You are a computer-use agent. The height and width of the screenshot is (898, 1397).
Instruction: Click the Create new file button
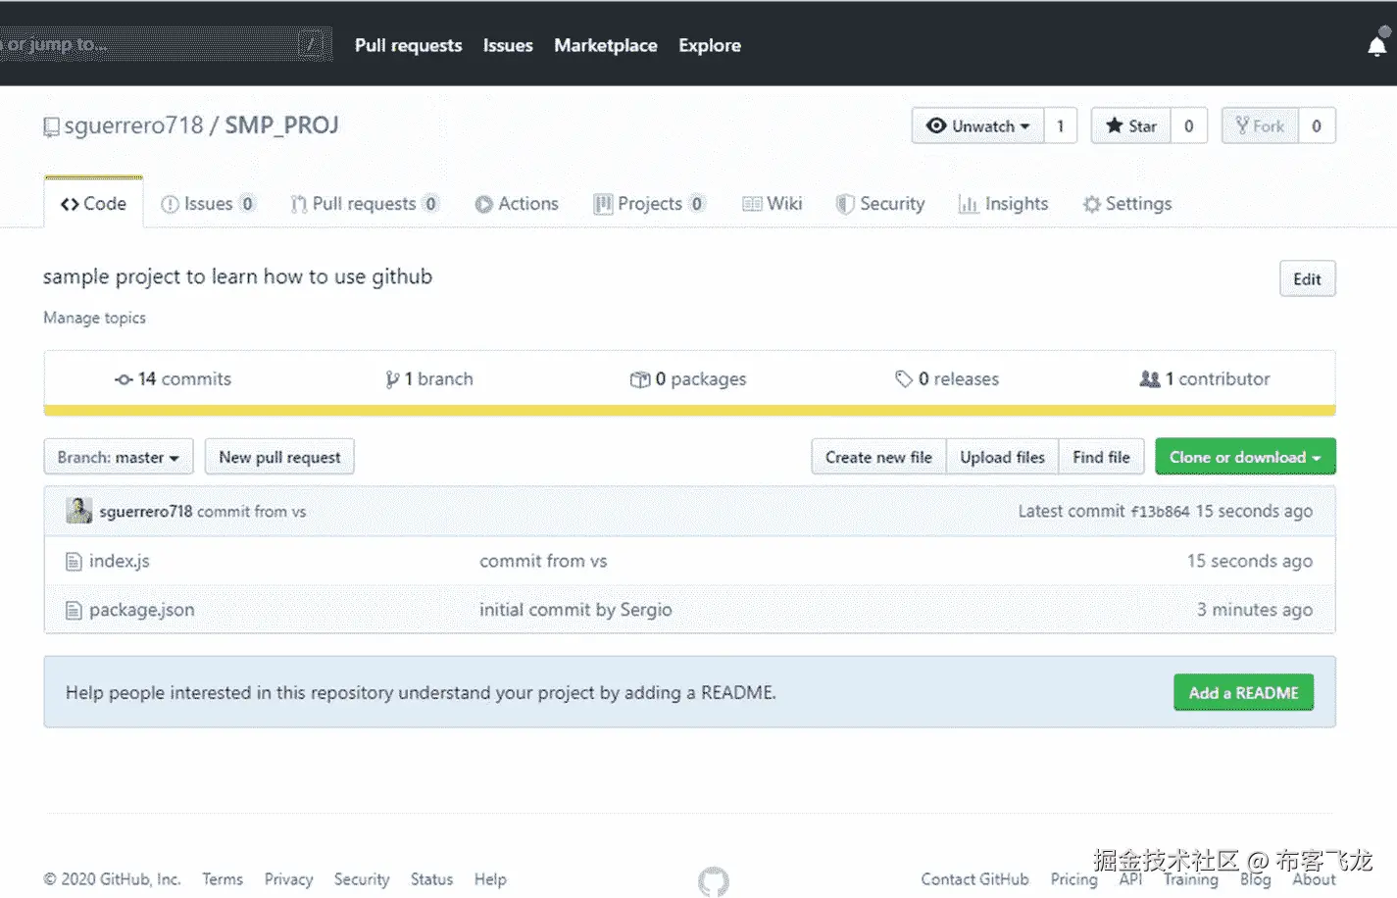878,458
